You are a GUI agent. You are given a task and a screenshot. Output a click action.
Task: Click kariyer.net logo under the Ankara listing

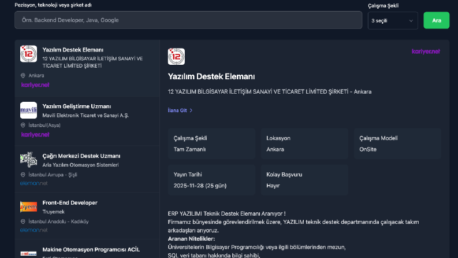(x=35, y=85)
